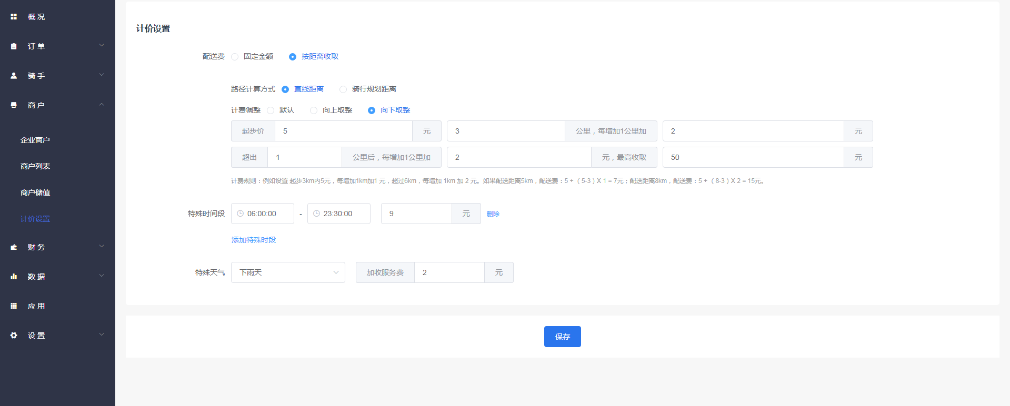Click the 概况 overview grid icon

tap(14, 17)
